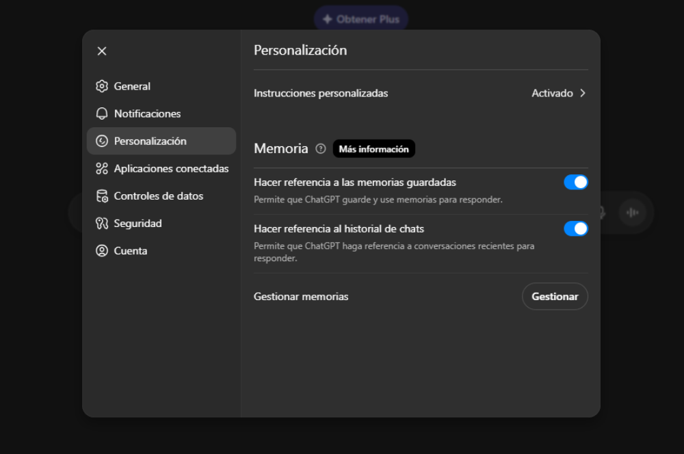The height and width of the screenshot is (454, 684).
Task: Select the Cuenta profile icon
Action: [x=101, y=250]
